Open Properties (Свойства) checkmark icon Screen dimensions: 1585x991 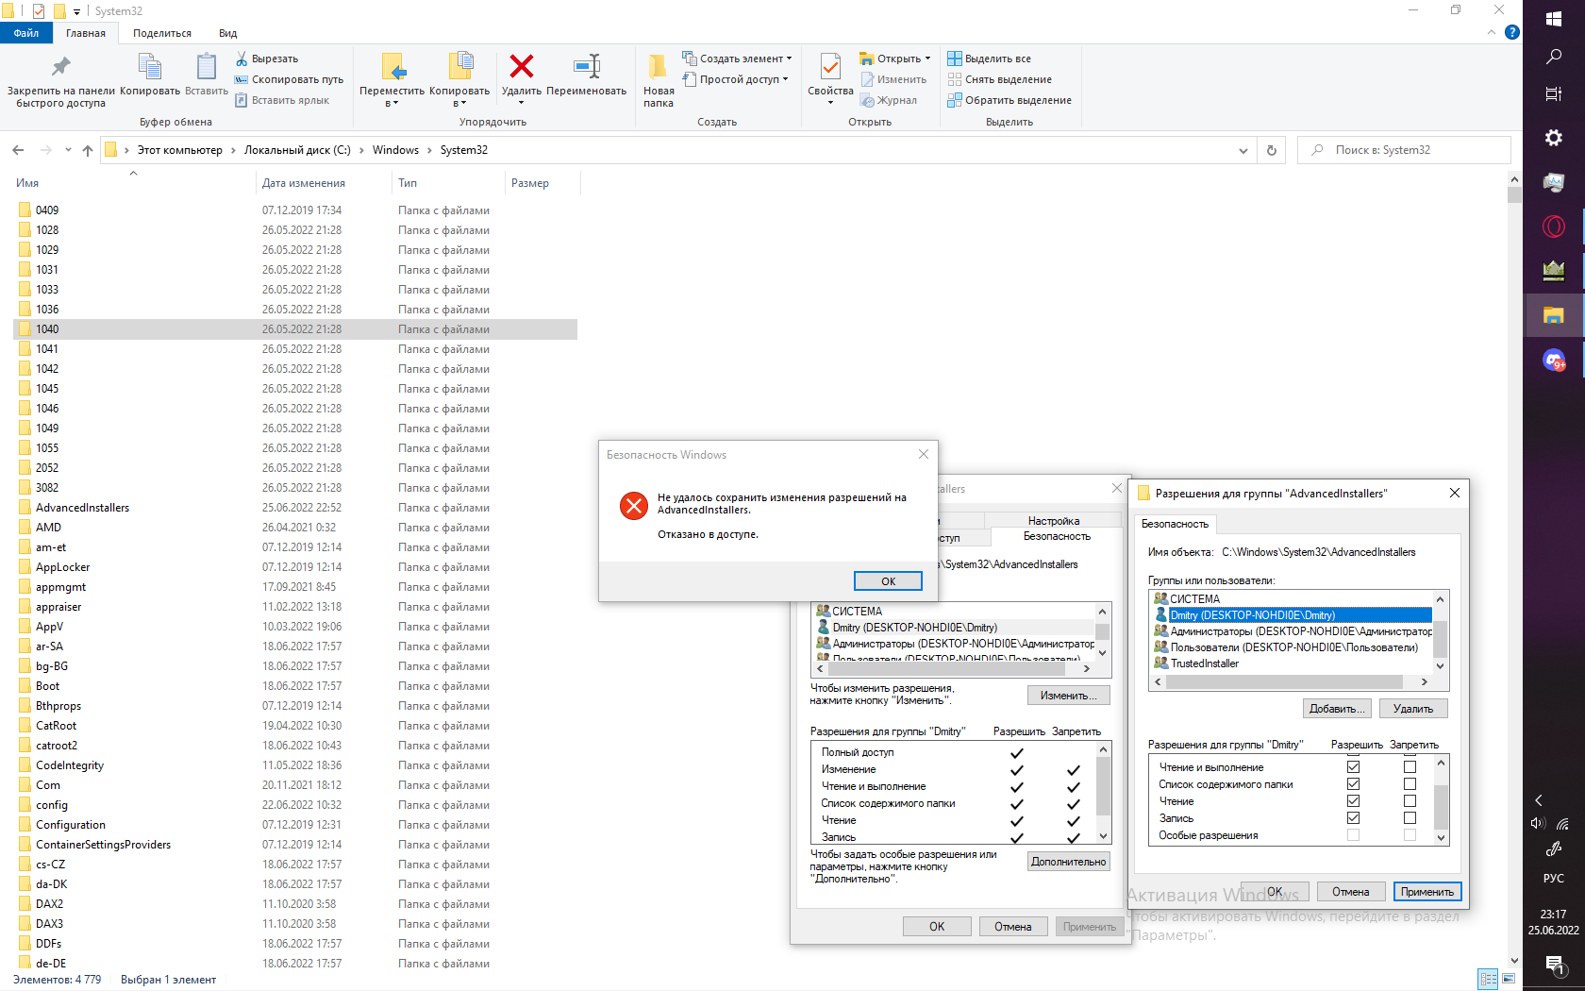pyautogui.click(x=830, y=67)
